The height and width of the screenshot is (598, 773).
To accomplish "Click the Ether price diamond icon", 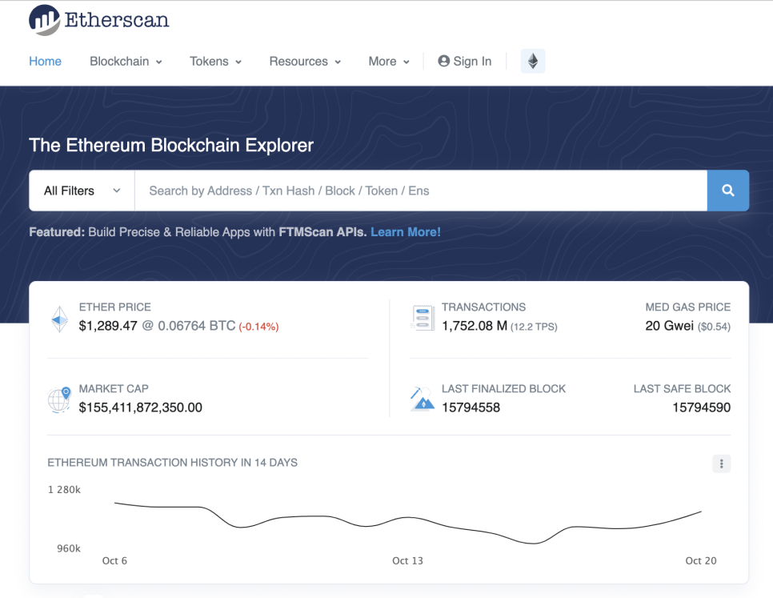I will coord(60,319).
